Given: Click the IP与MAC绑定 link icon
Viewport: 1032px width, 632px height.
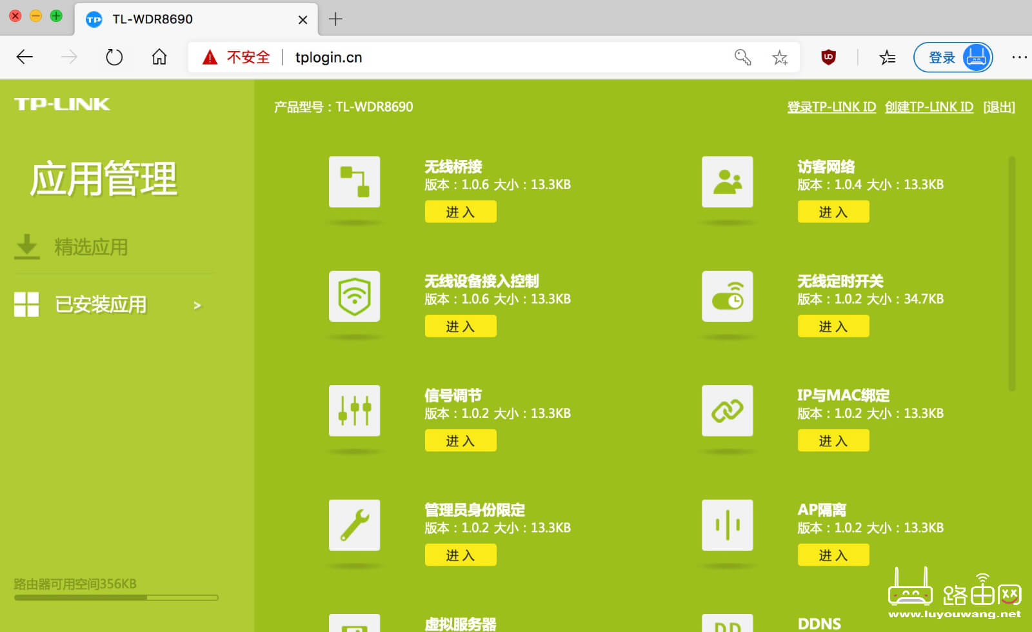Looking at the screenshot, I should [x=727, y=411].
